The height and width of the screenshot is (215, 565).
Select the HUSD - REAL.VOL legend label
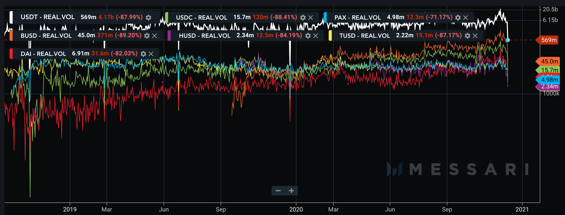(205, 36)
